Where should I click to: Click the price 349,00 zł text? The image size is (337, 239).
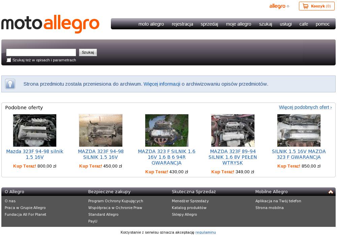[245, 172]
